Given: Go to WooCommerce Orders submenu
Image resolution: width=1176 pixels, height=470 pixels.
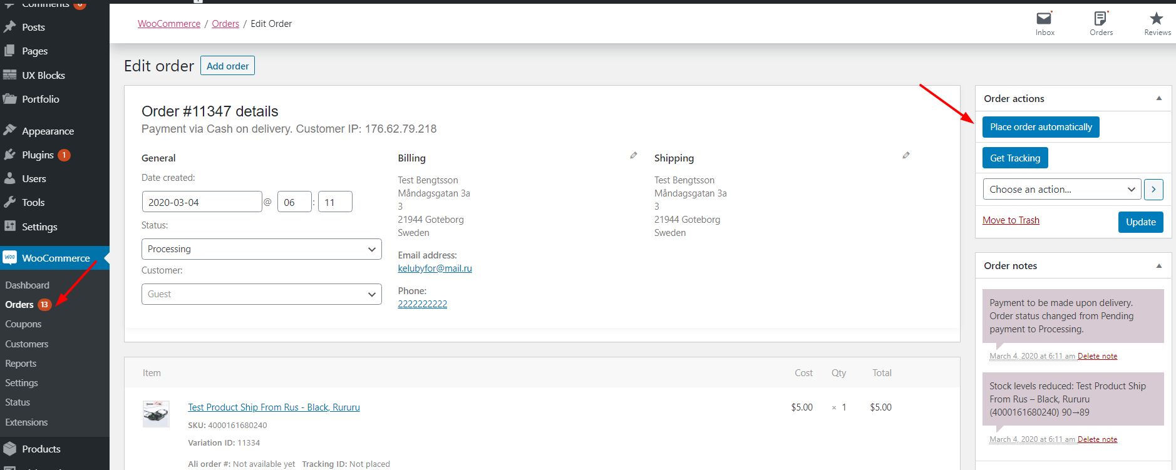Looking at the screenshot, I should (x=19, y=305).
